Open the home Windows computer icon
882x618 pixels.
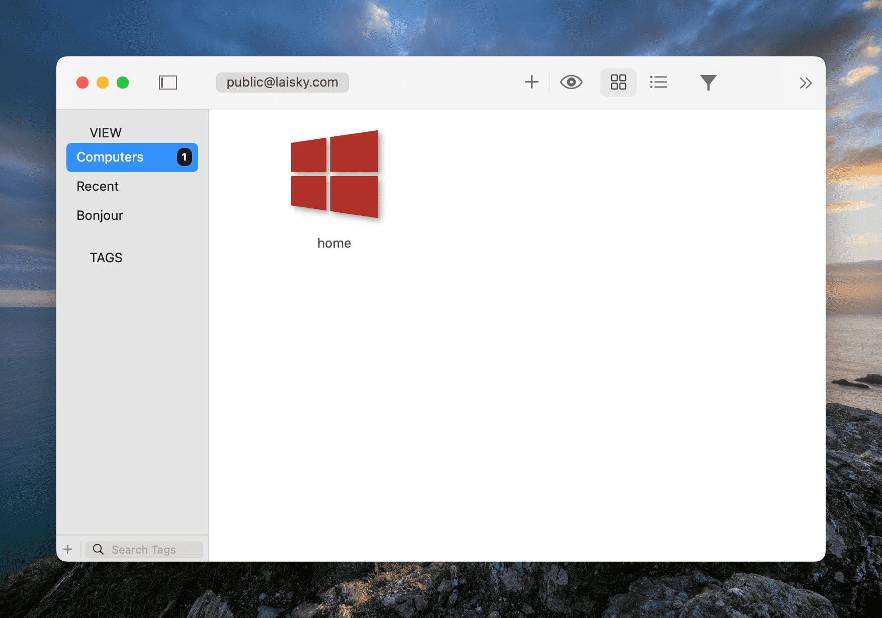click(x=335, y=175)
